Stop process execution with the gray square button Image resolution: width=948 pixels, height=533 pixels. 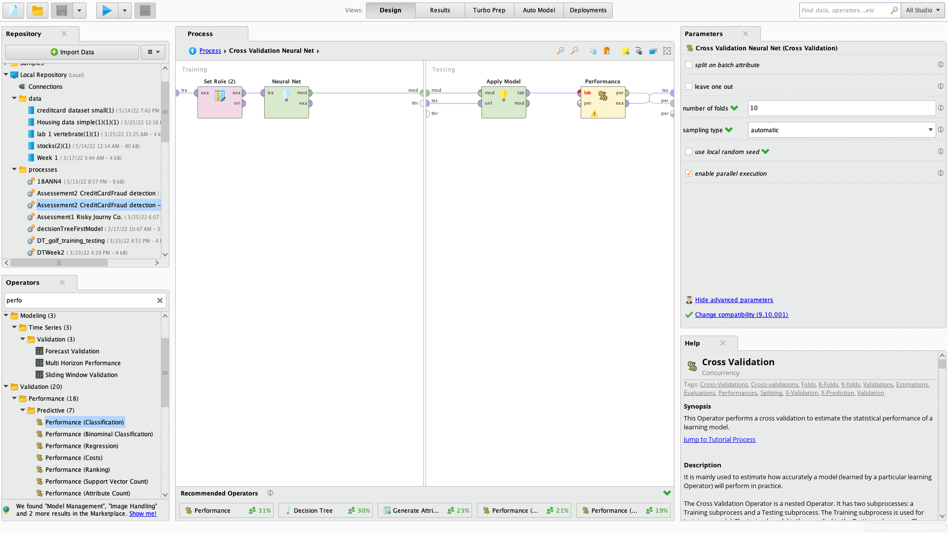click(145, 10)
